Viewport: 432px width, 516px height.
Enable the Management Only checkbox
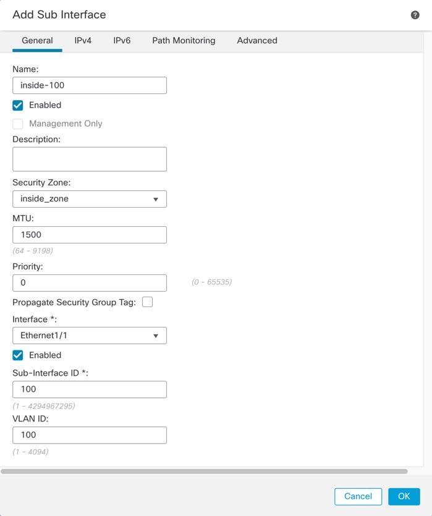click(x=17, y=124)
